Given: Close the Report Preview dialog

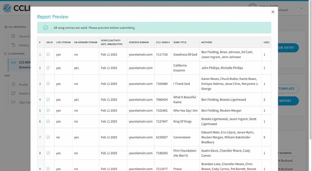Looking at the screenshot, I should pos(273,12).
